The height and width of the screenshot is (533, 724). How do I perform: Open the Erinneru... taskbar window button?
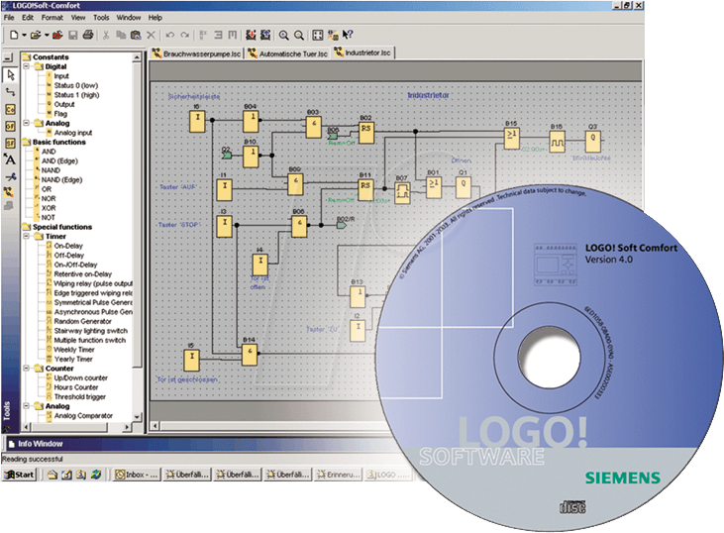pos(339,475)
